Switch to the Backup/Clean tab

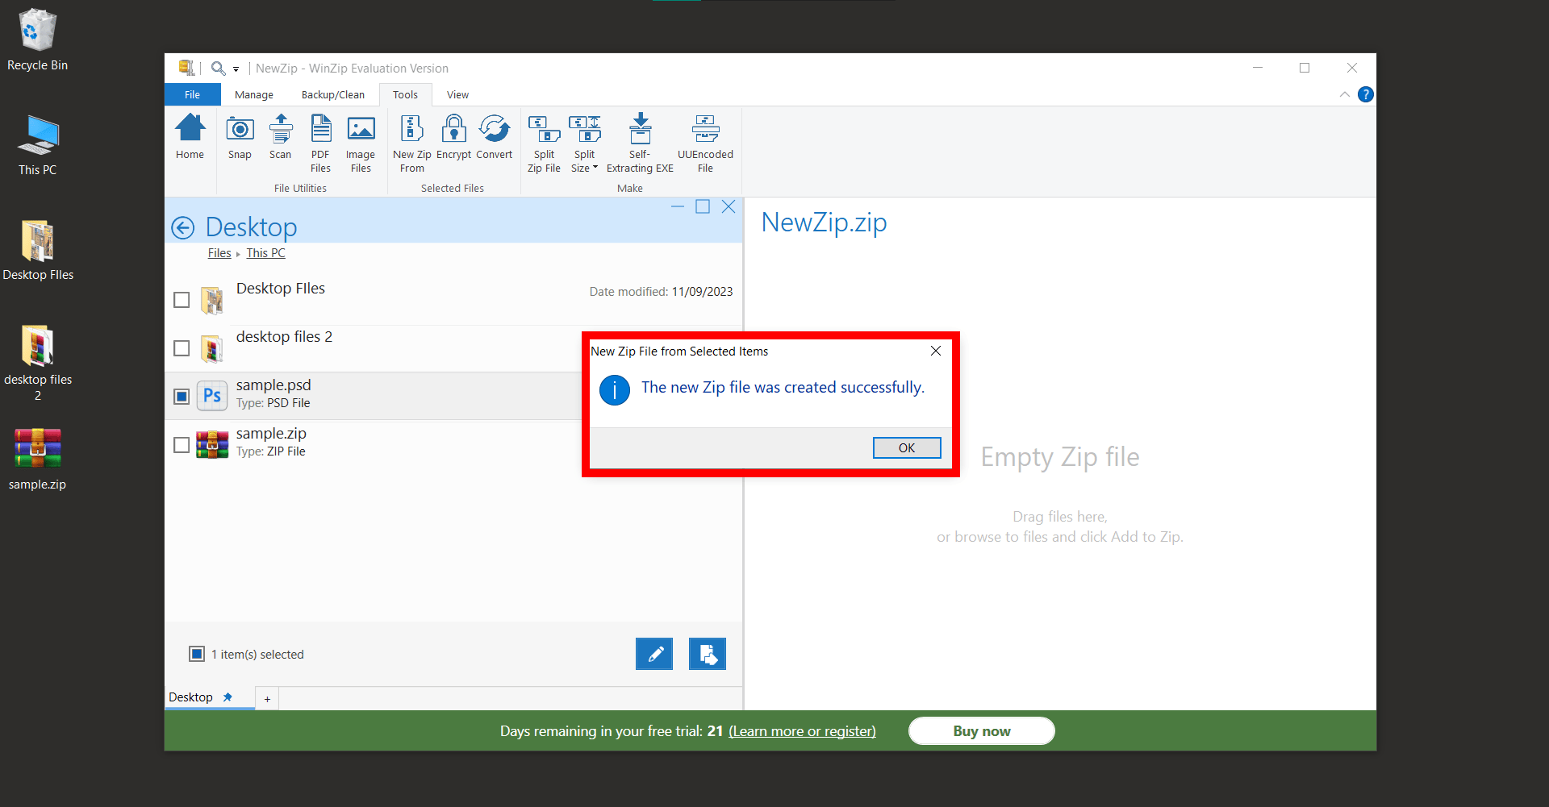(x=332, y=94)
